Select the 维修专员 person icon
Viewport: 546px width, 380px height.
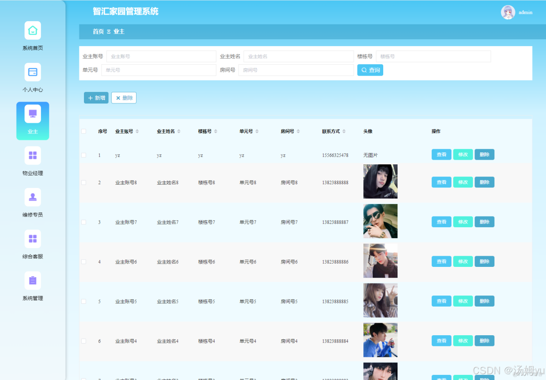click(x=32, y=197)
